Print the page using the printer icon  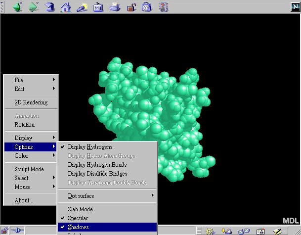[115, 7]
